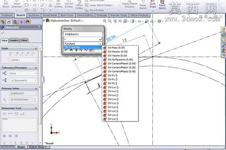Toggle the Center Dimension text button
Screen dimensions: 226x150
coord(10,114)
